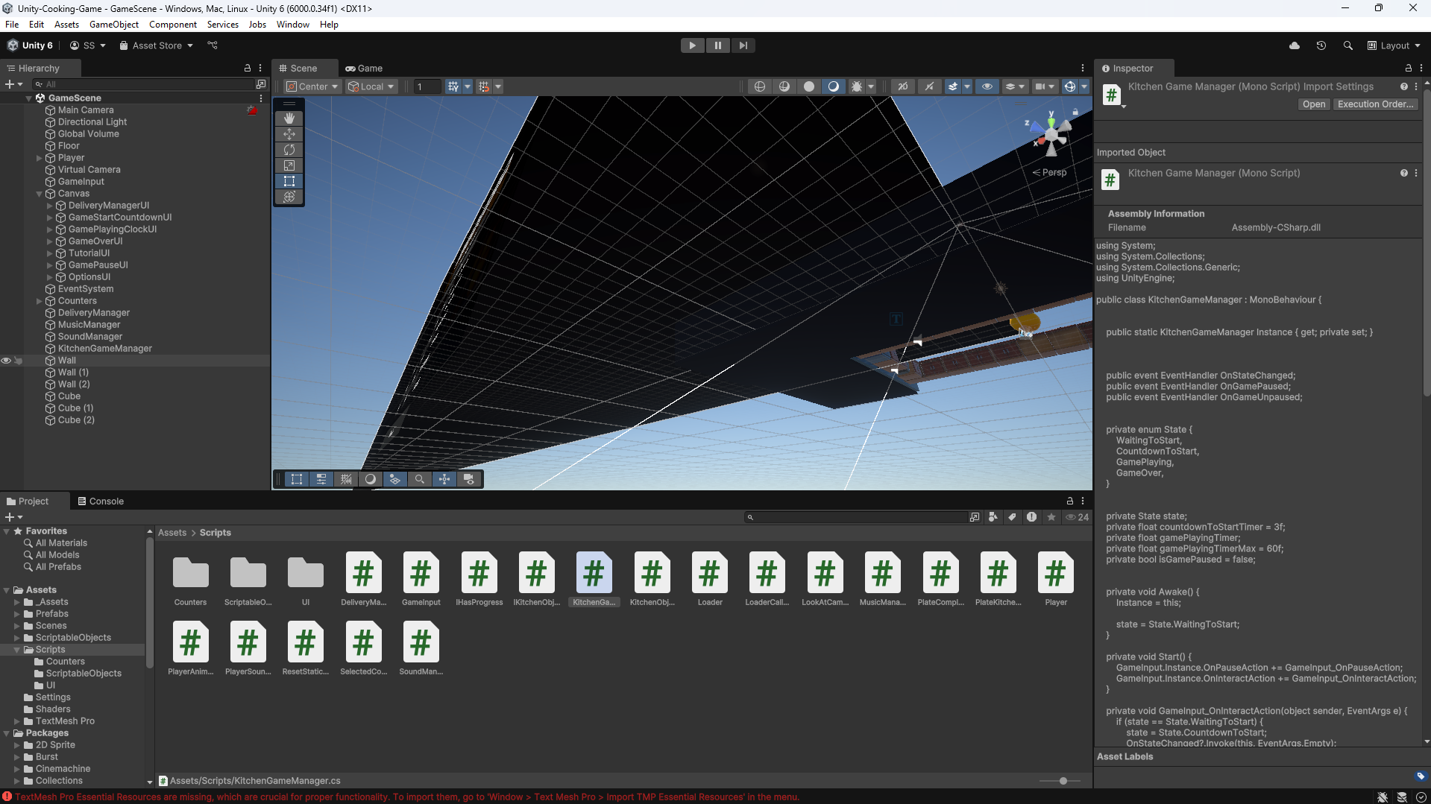Toggle the Inspector panel lock
This screenshot has height=804, width=1431.
[x=1408, y=68]
